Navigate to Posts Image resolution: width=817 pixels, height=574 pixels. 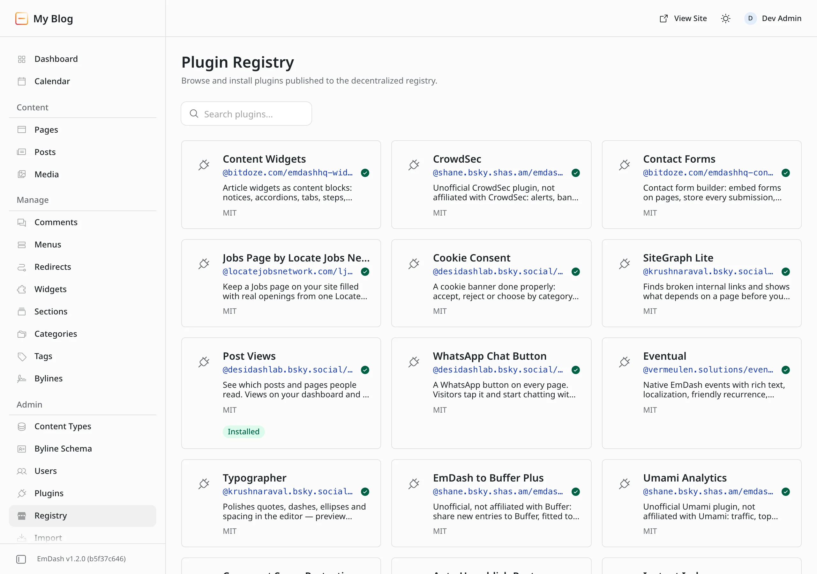(83, 152)
